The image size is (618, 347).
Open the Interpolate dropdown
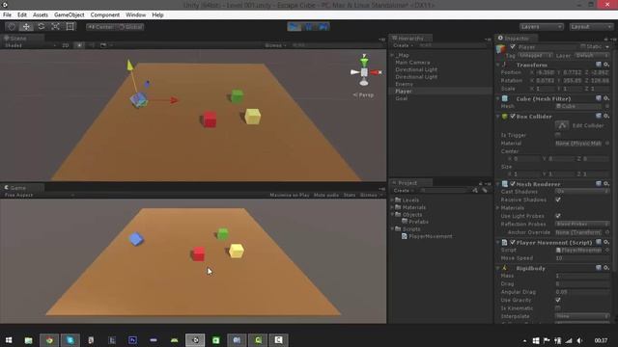tap(581, 316)
